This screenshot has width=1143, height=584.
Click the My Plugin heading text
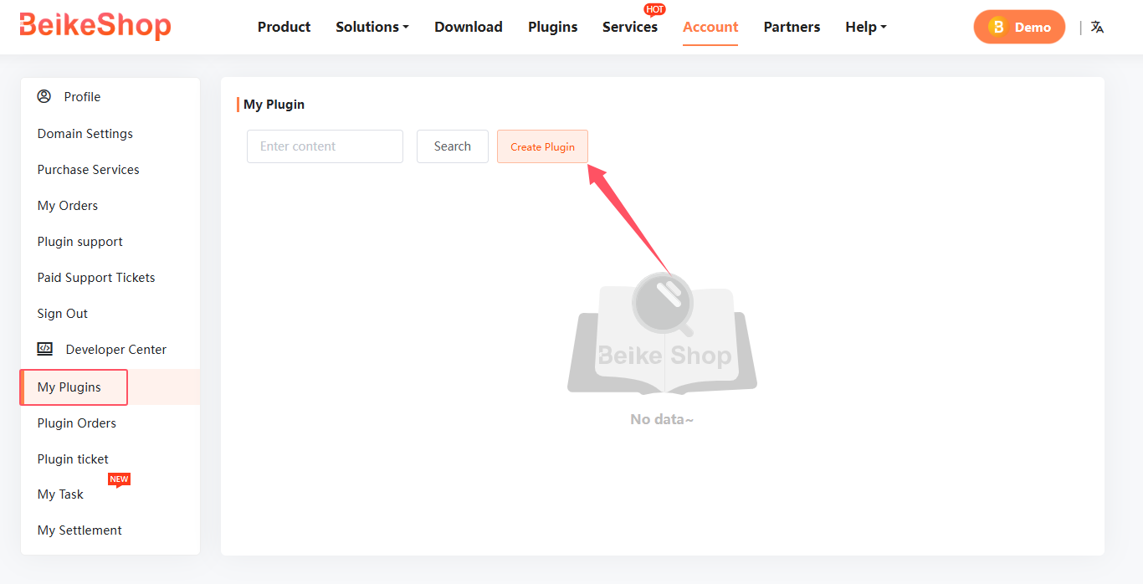(x=274, y=105)
